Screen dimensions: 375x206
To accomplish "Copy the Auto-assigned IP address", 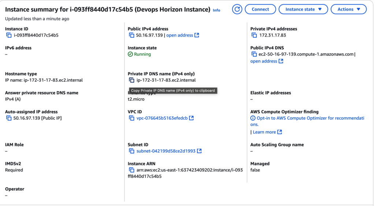I will click(x=9, y=118).
